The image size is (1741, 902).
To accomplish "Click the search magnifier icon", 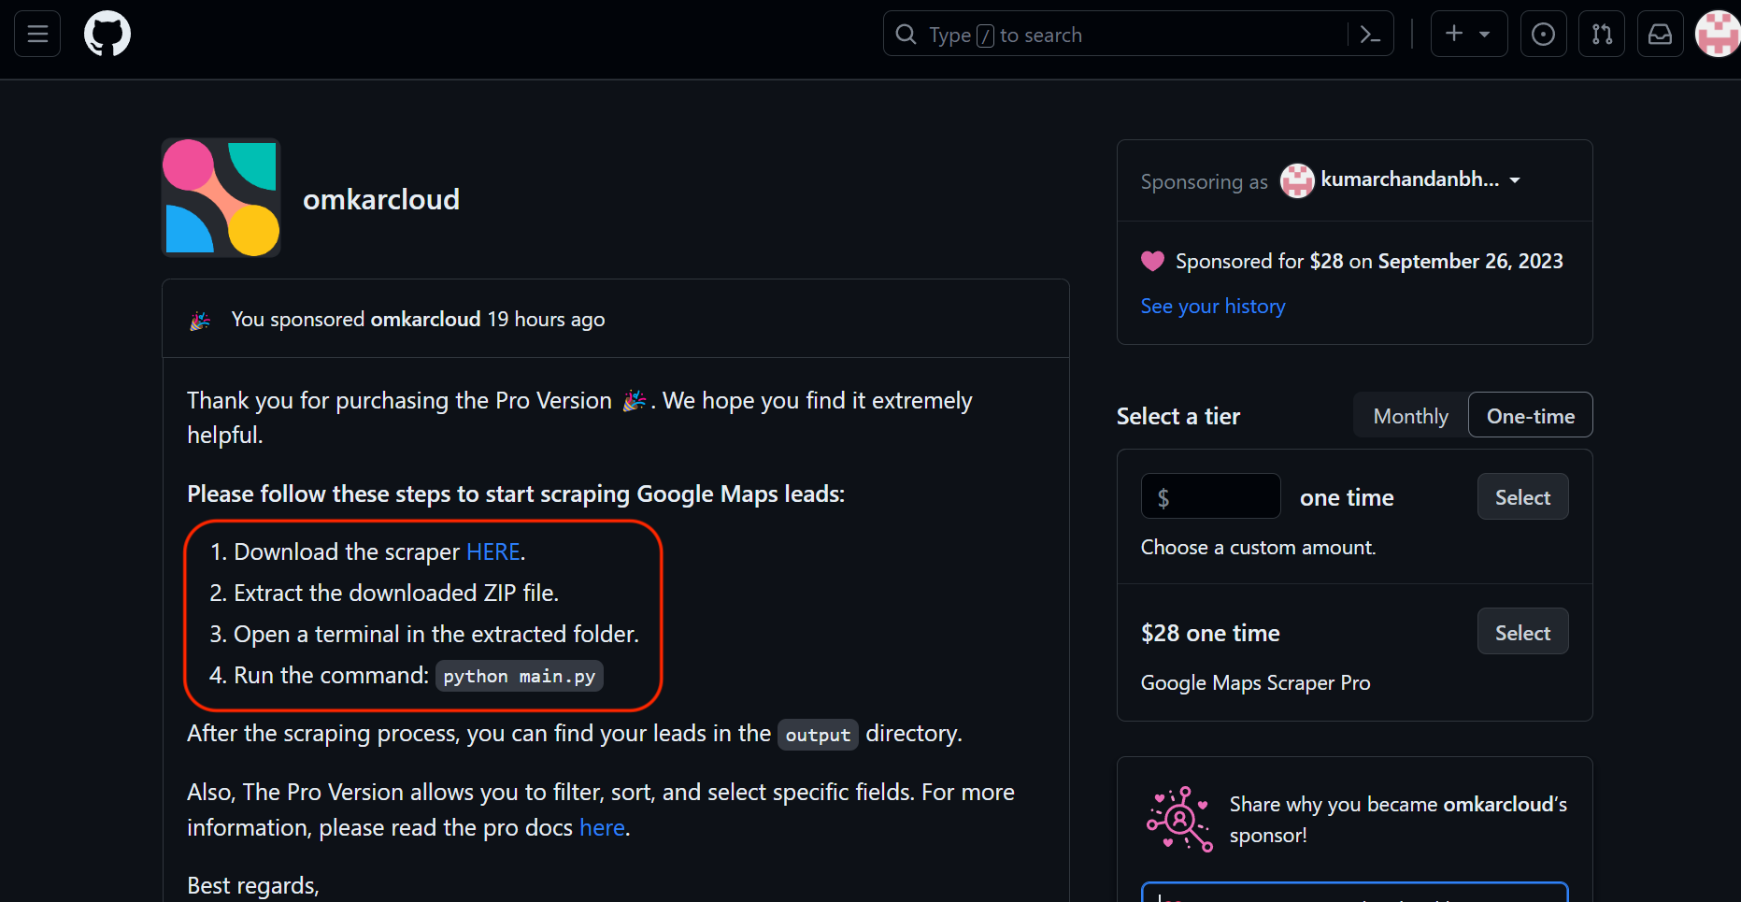I will click(906, 35).
